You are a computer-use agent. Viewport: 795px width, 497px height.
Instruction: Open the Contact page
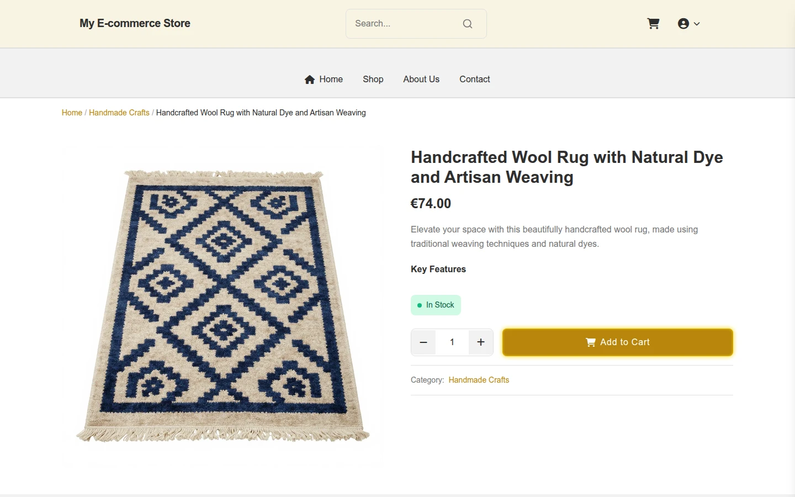point(475,80)
